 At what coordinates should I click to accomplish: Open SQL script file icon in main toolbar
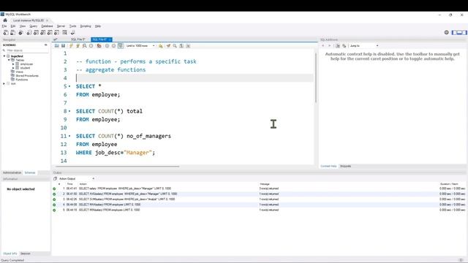13,32
